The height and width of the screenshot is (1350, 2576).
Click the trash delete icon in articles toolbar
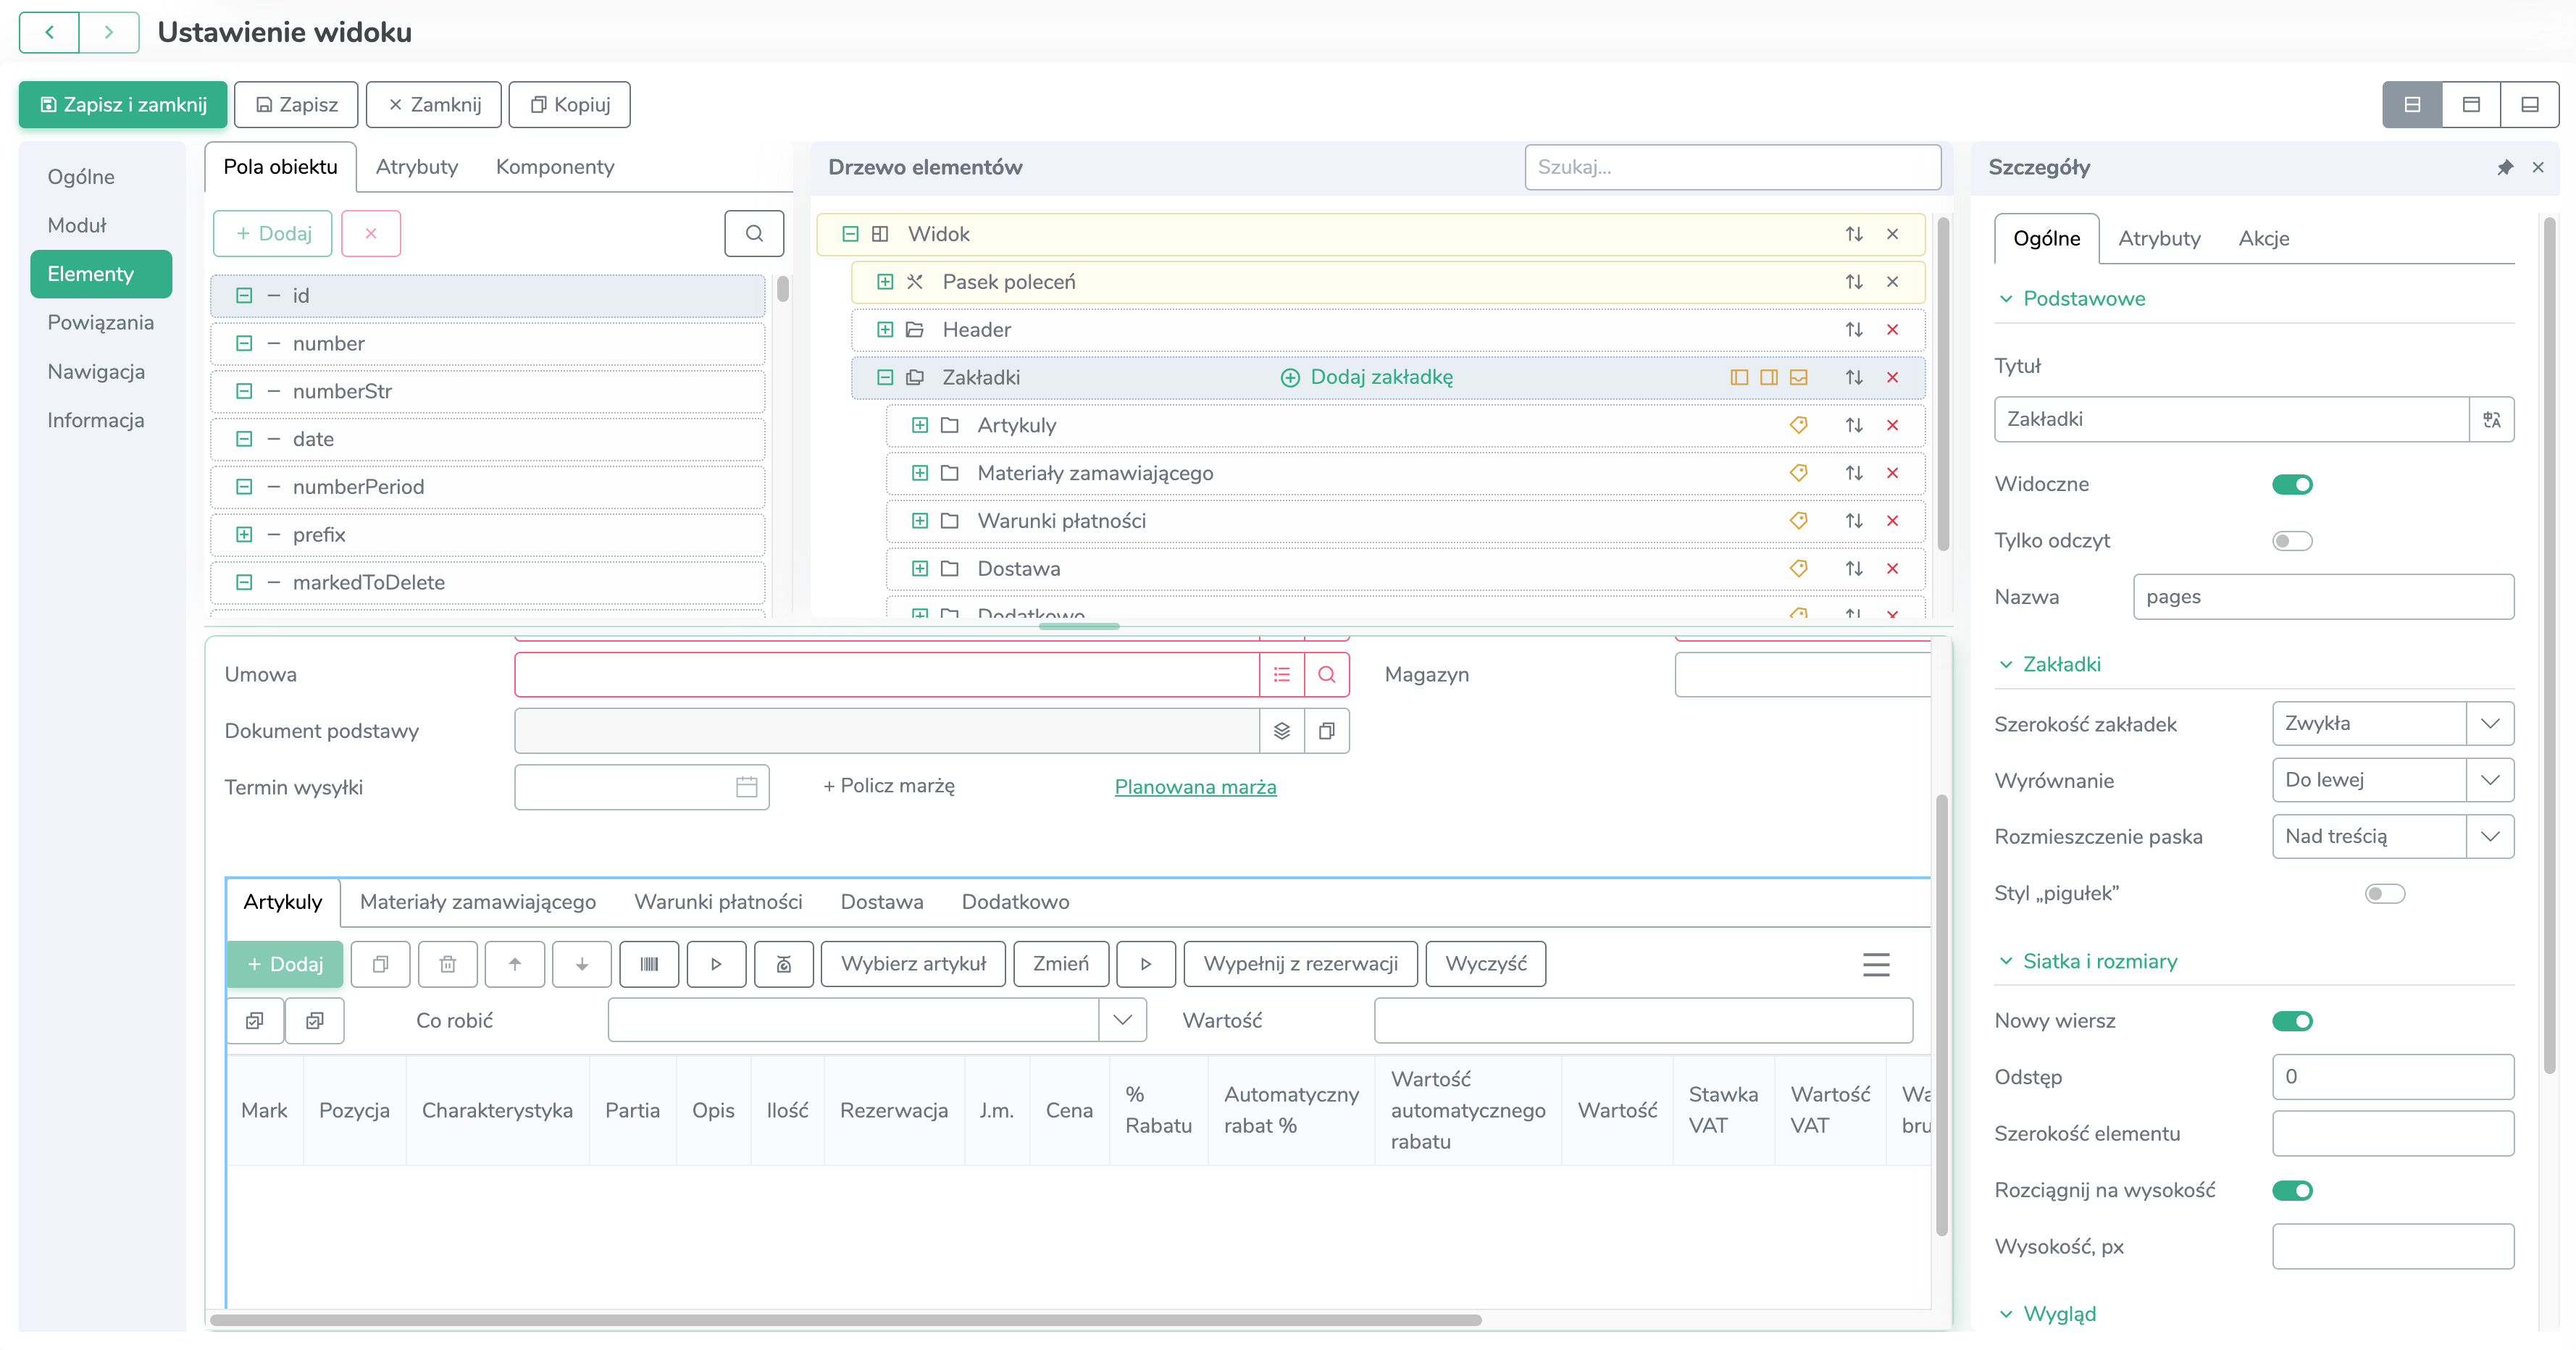coord(448,964)
